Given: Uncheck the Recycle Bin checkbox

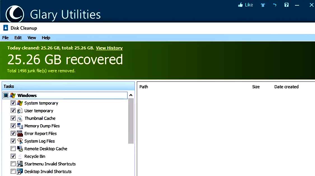Looking at the screenshot, I should pyautogui.click(x=13, y=156).
